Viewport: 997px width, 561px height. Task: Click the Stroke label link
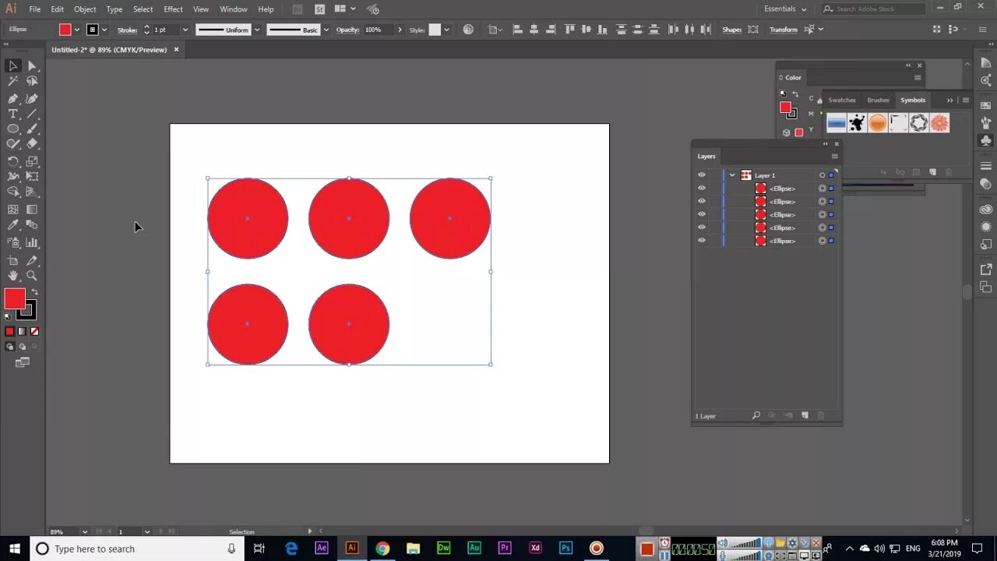(x=128, y=30)
